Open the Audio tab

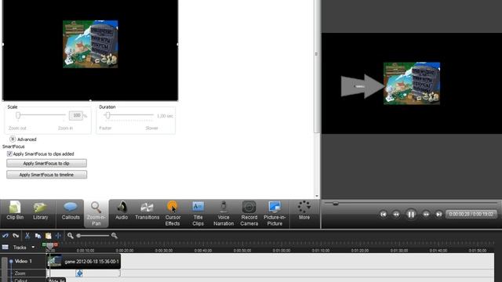[x=122, y=211]
